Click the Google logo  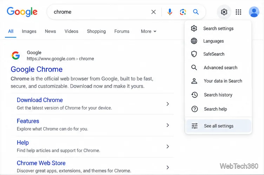click(x=22, y=12)
